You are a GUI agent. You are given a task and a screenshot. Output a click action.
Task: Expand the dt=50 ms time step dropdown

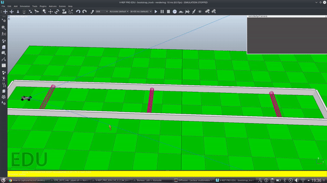140,11
